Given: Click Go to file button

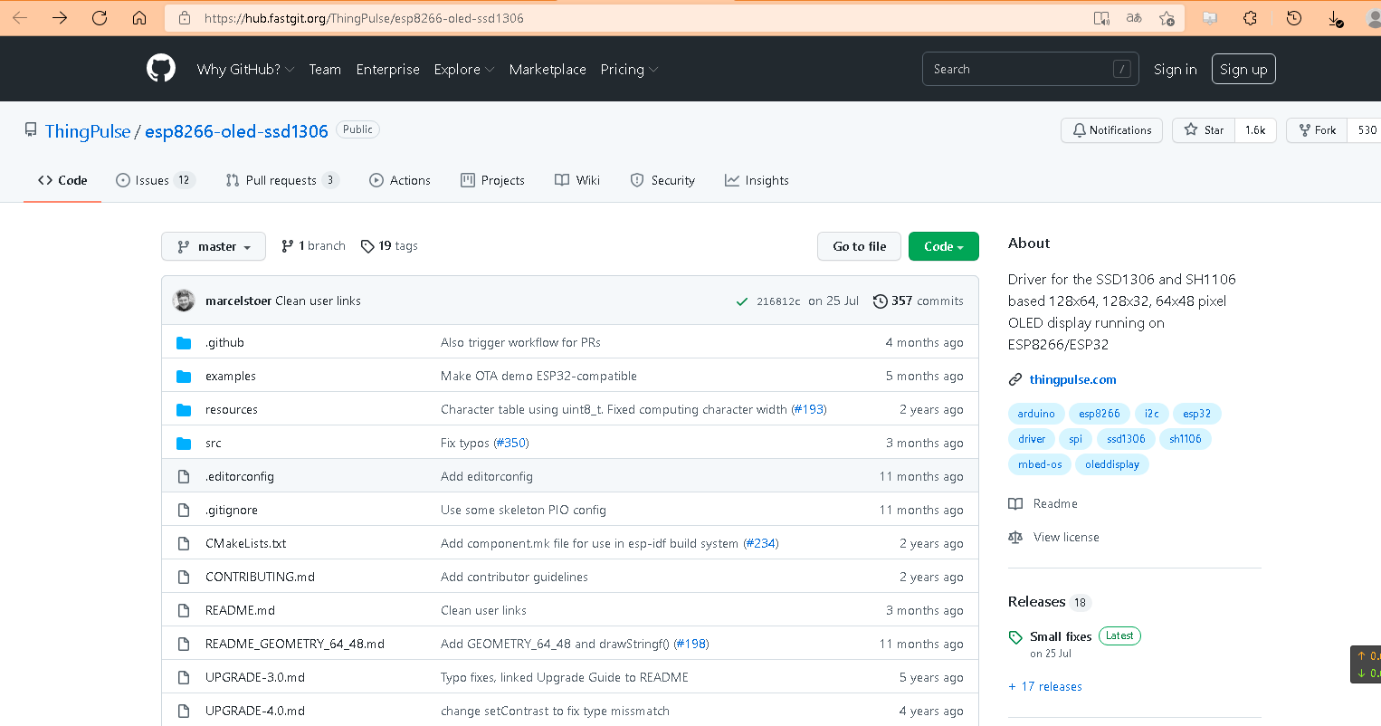Looking at the screenshot, I should coord(860,246).
